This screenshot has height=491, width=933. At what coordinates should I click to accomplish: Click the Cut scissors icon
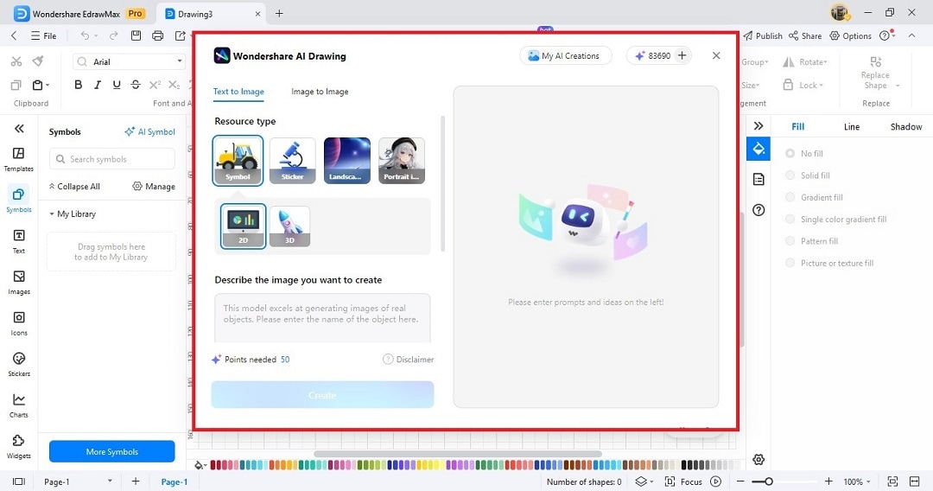click(16, 61)
